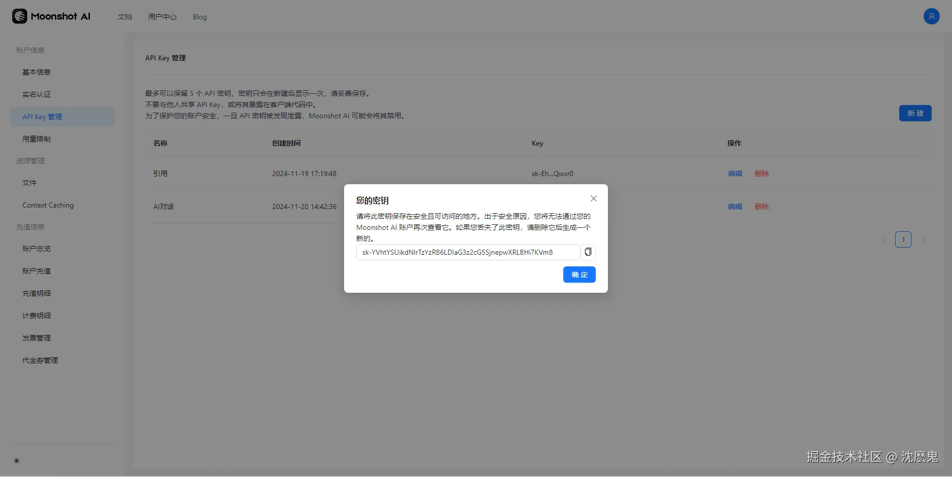Go to the previous page arrow
The width and height of the screenshot is (952, 477).
click(x=883, y=240)
